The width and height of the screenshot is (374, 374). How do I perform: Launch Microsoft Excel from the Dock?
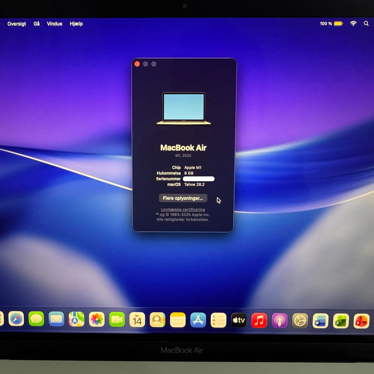coord(341,321)
